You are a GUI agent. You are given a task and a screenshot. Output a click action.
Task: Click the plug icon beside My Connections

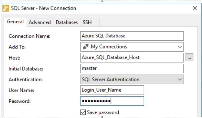click(x=86, y=47)
